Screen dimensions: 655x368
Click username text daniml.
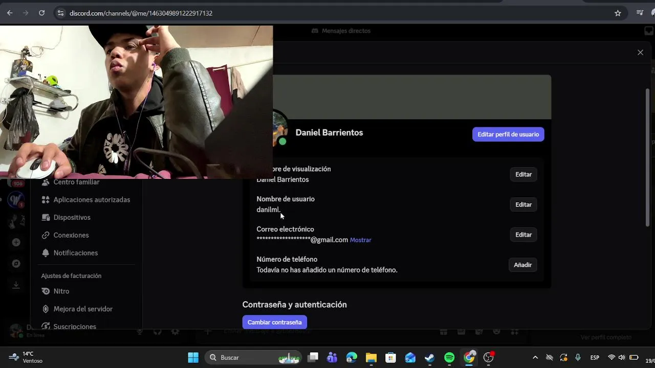point(269,210)
